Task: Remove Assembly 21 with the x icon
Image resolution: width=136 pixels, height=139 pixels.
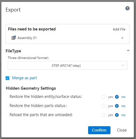Action: [x=122, y=38]
